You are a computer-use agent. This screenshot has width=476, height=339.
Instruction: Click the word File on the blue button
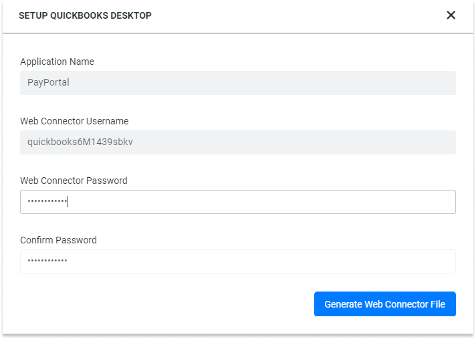pyautogui.click(x=437, y=304)
